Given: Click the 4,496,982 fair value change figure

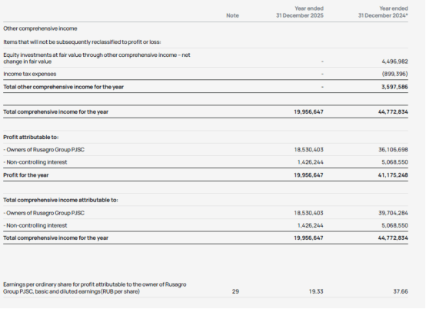Looking at the screenshot, I should (x=394, y=61).
